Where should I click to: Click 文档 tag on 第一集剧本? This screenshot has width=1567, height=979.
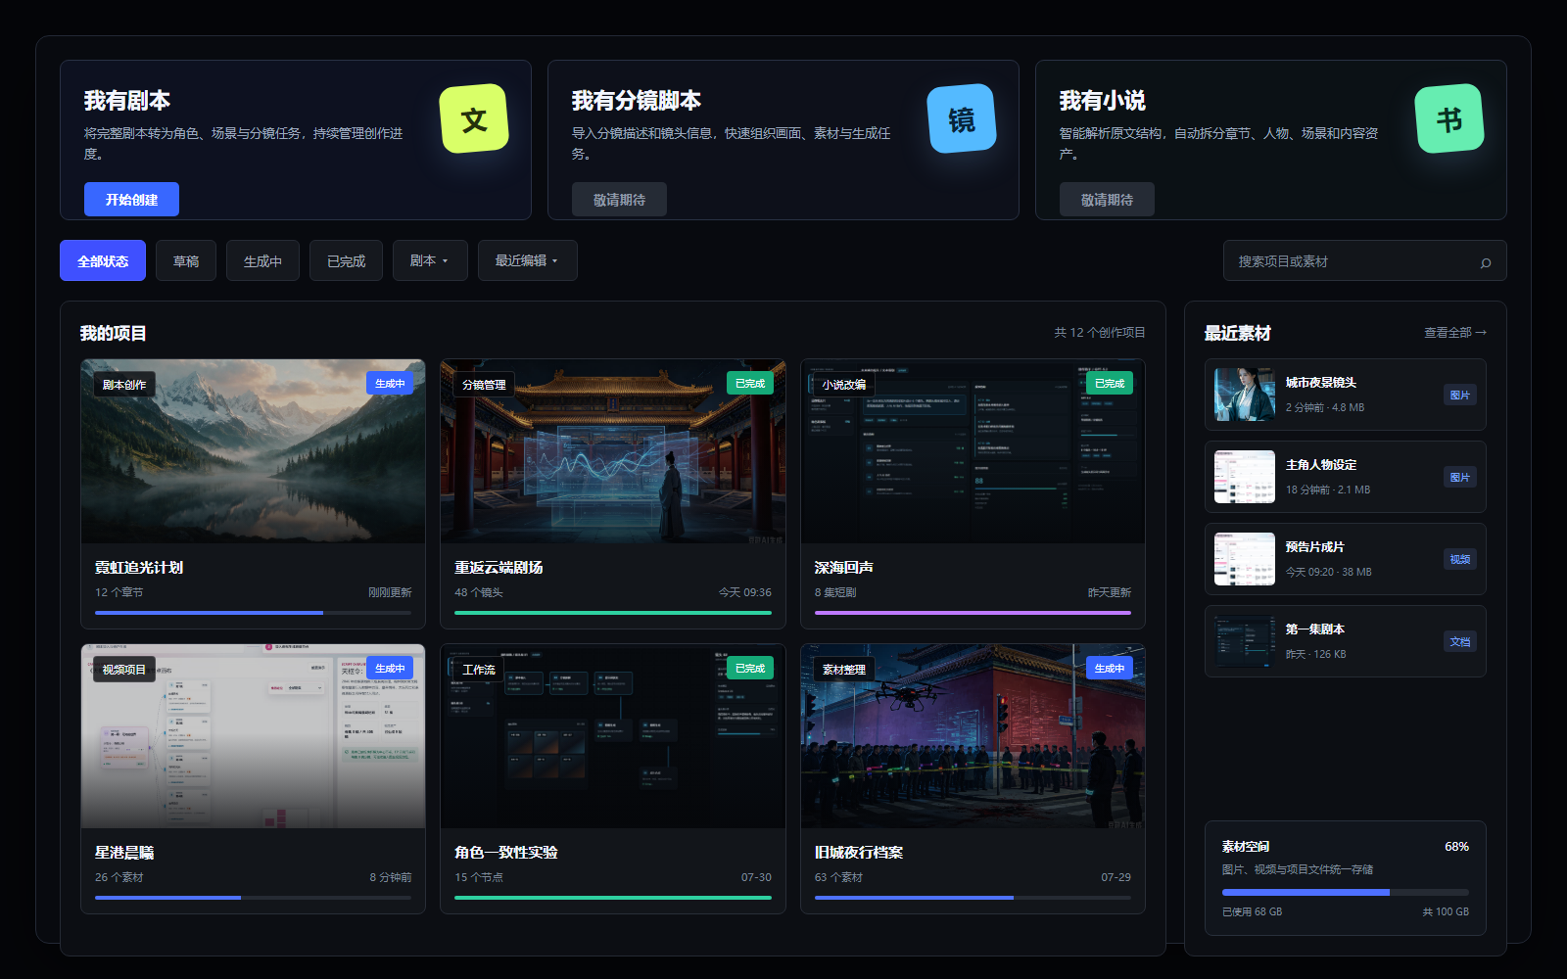point(1460,641)
